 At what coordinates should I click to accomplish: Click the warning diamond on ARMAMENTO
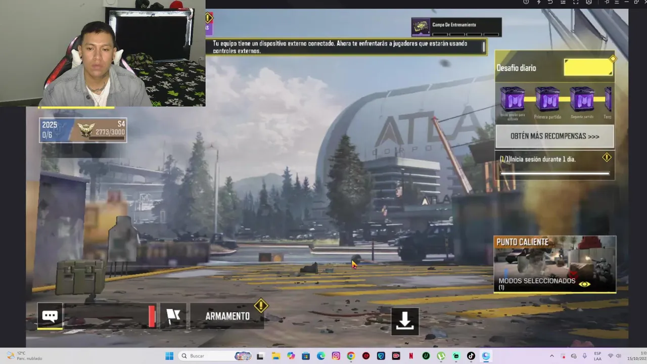[x=260, y=305]
